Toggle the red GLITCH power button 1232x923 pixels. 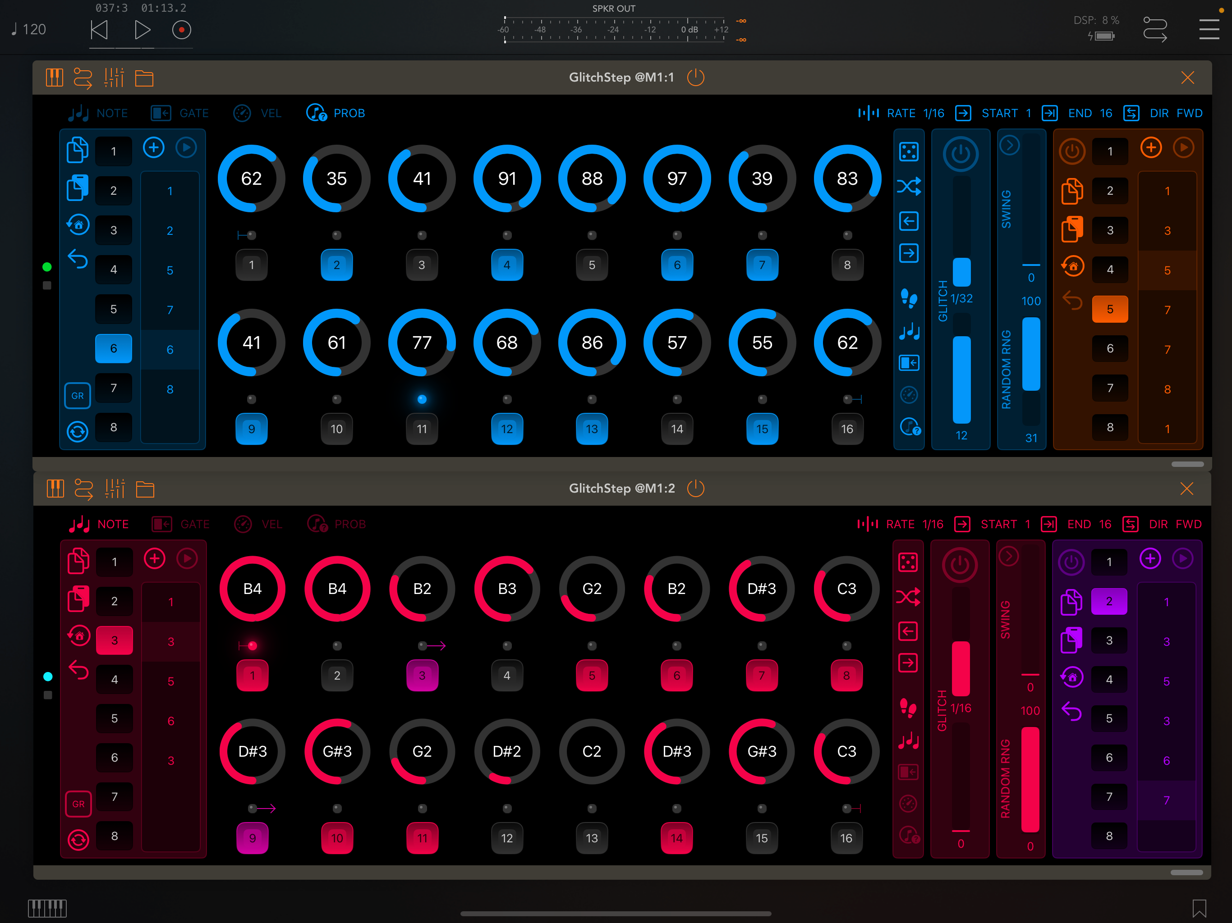click(960, 565)
